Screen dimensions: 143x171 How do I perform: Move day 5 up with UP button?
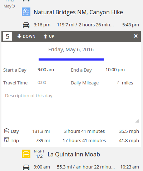click(x=49, y=36)
